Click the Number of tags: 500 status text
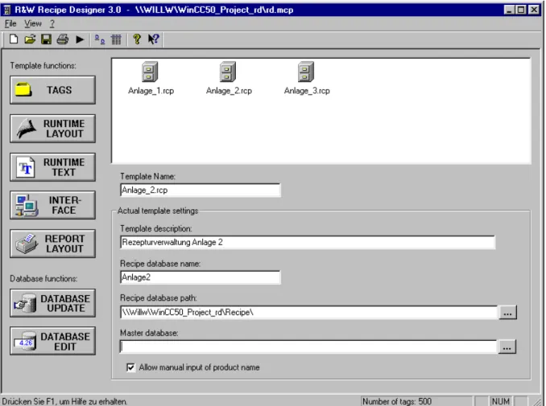Screen dimensions: 546x406 pyautogui.click(x=397, y=401)
